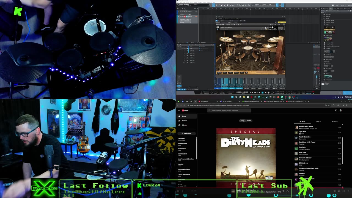
Task: Skip to next track in YouTube Music
Action: point(188,191)
